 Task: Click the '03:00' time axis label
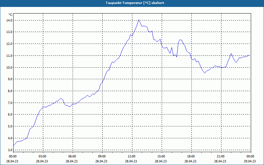[43, 156]
